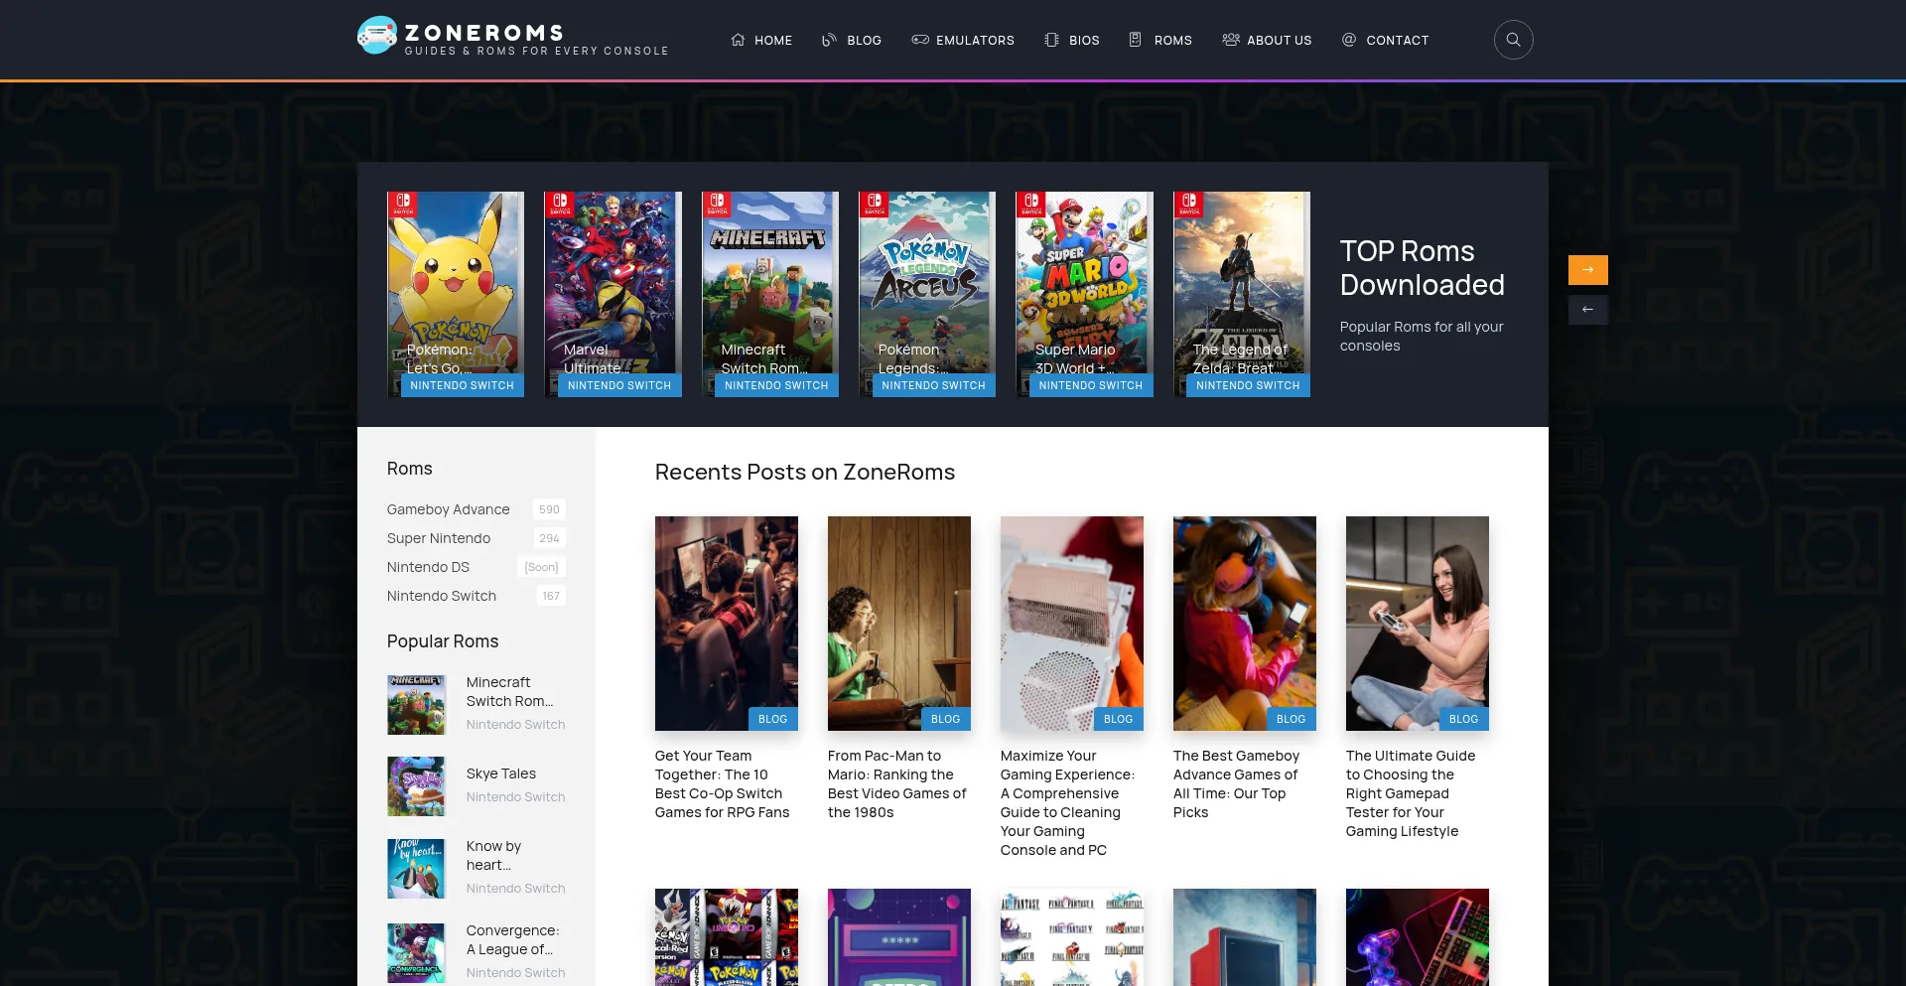
Task: Open Home from the navigation bar
Action: (x=761, y=41)
